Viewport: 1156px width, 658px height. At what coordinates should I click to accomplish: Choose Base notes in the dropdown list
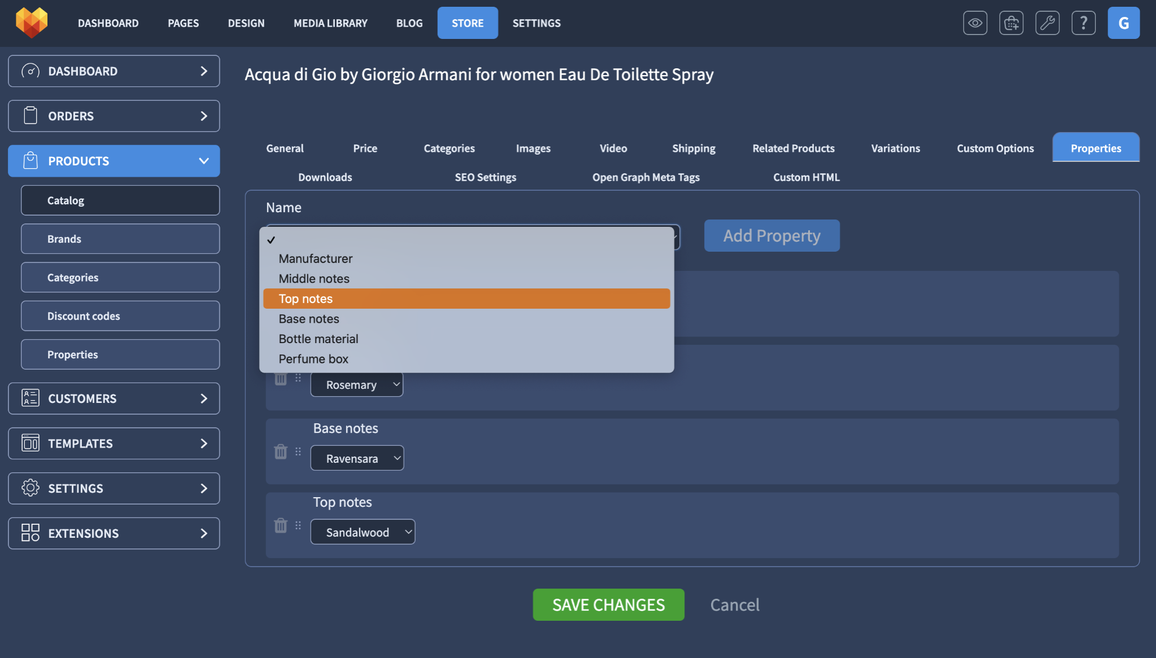466,319
